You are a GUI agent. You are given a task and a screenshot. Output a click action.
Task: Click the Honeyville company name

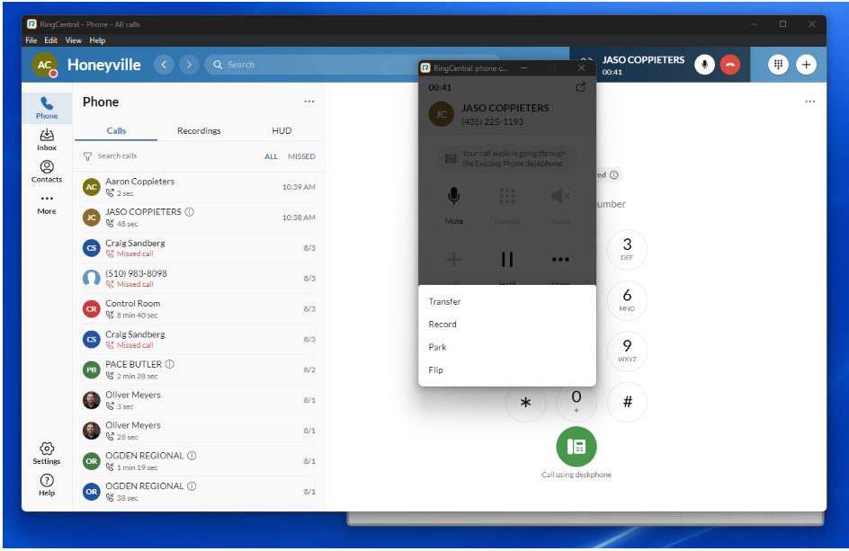(x=104, y=65)
